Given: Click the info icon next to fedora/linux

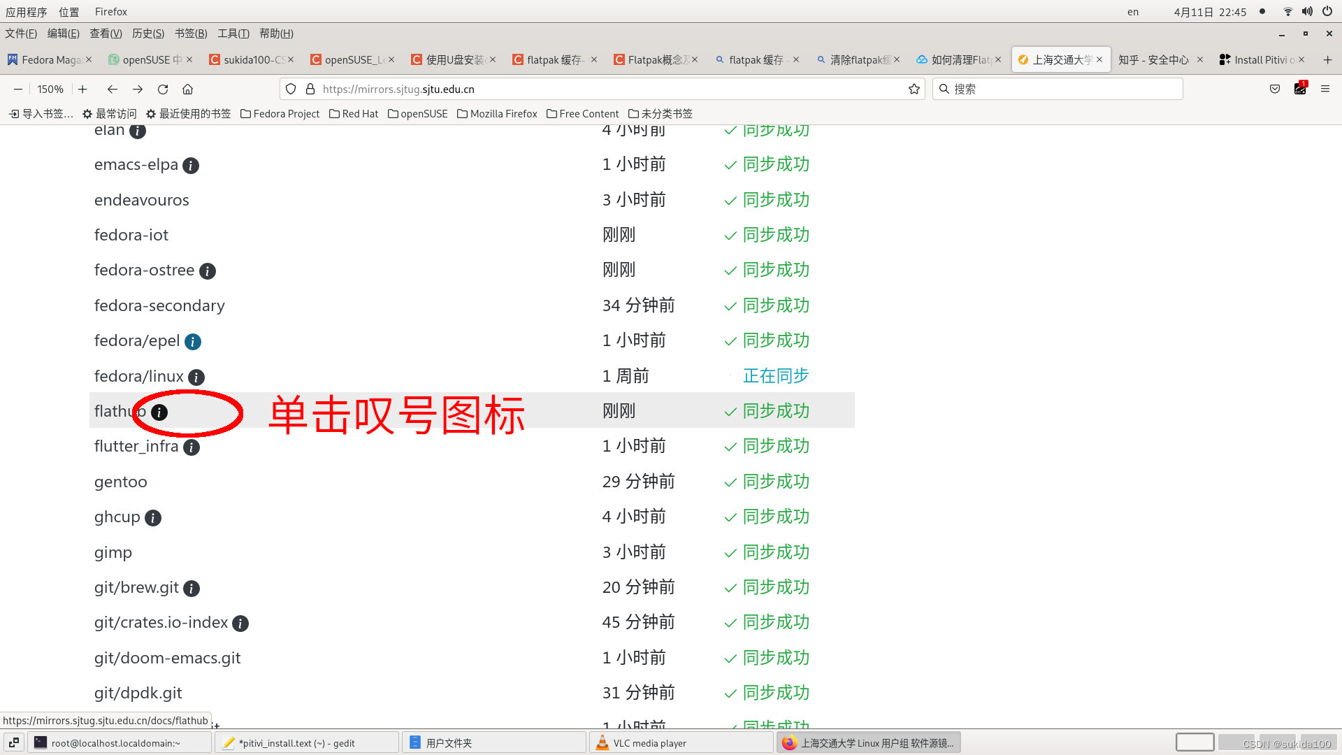Looking at the screenshot, I should pos(196,377).
